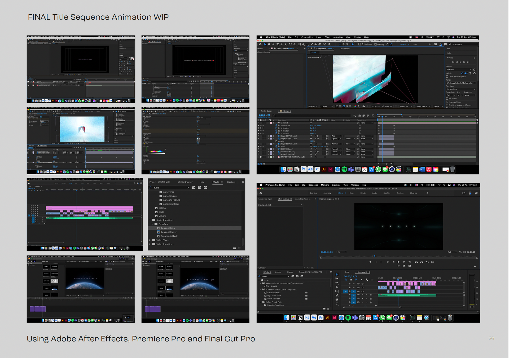Click the Program monitor playhead scrubber

(374, 256)
